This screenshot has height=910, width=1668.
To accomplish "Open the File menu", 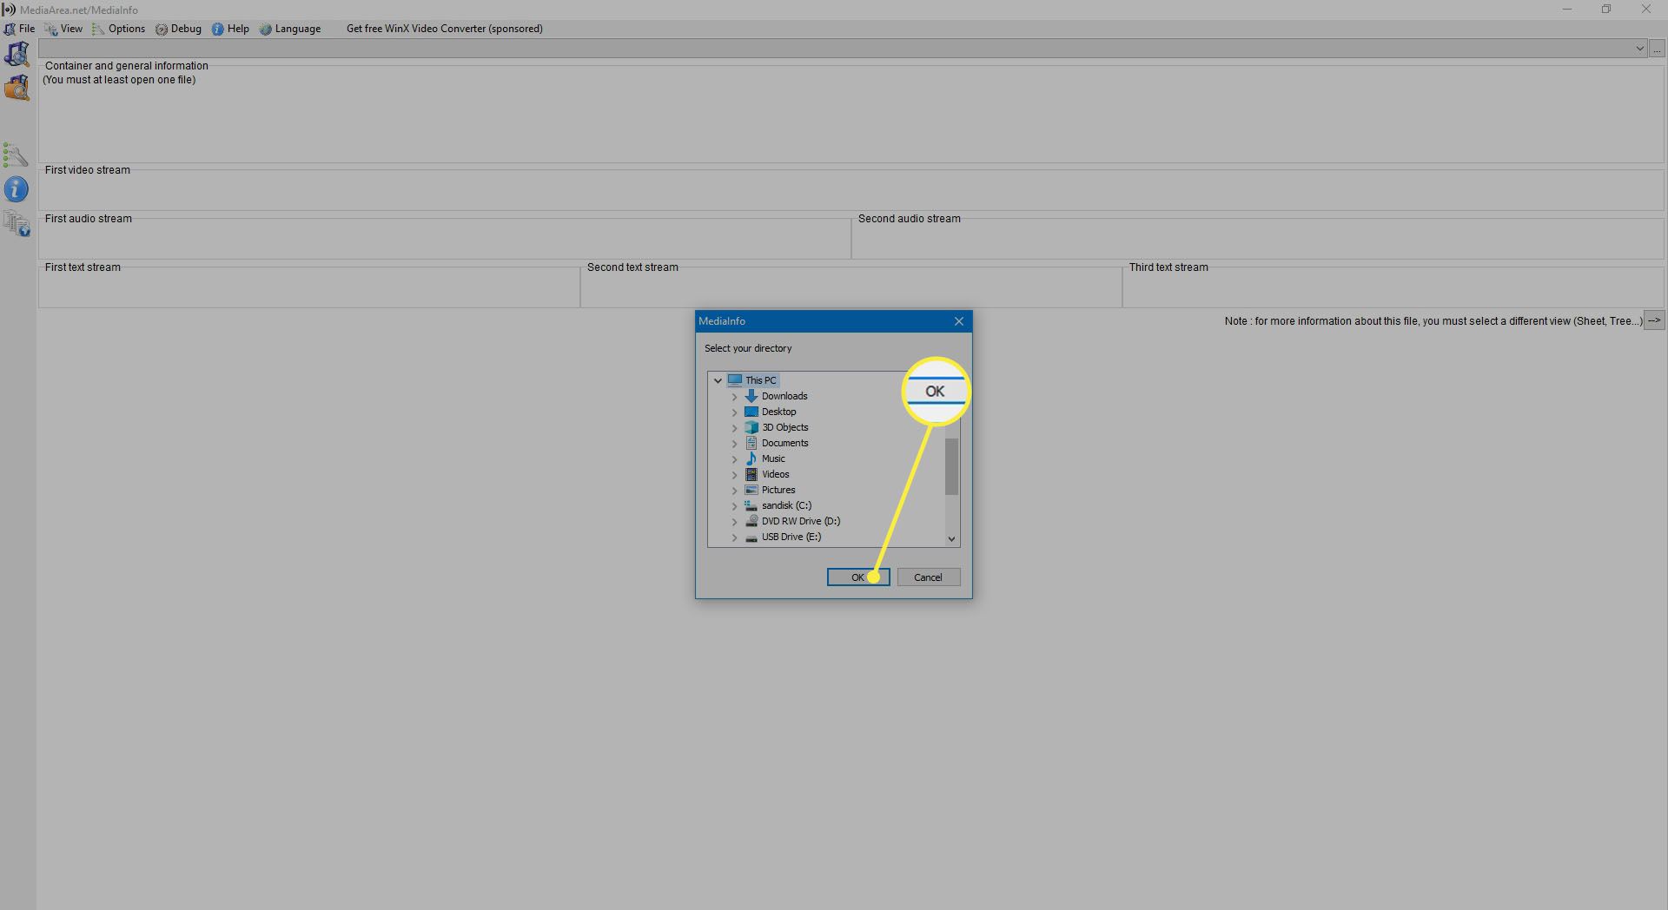I will coord(19,29).
